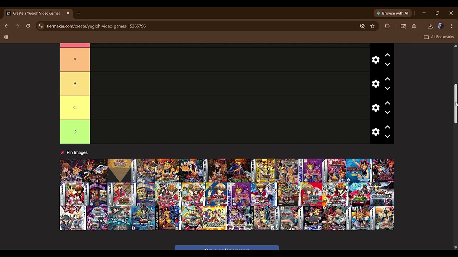Click the Browse with AI button
Screen dimensions: 458x257
point(393,13)
